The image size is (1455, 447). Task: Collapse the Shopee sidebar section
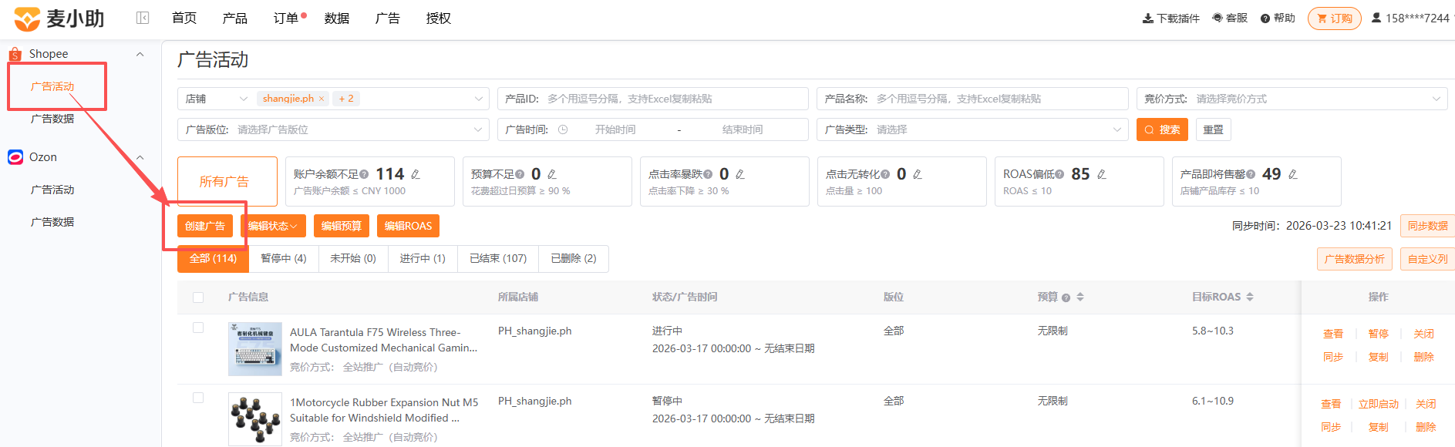(x=140, y=54)
